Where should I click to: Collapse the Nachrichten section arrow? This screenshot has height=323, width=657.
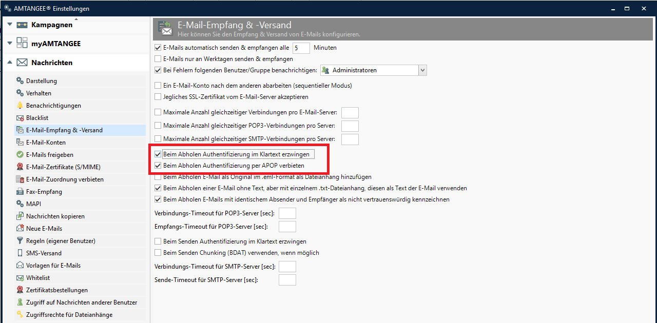coord(10,63)
